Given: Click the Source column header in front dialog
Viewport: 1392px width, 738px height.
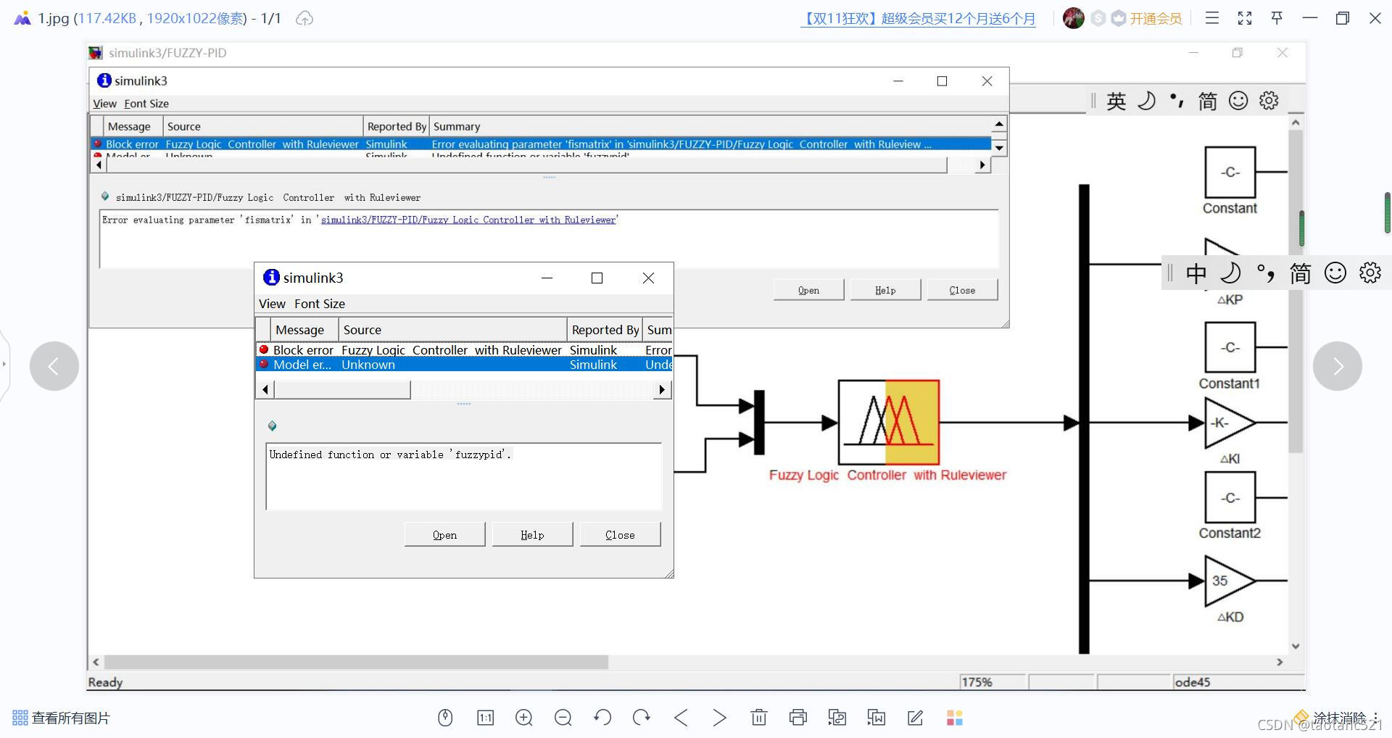Looking at the screenshot, I should tap(452, 330).
